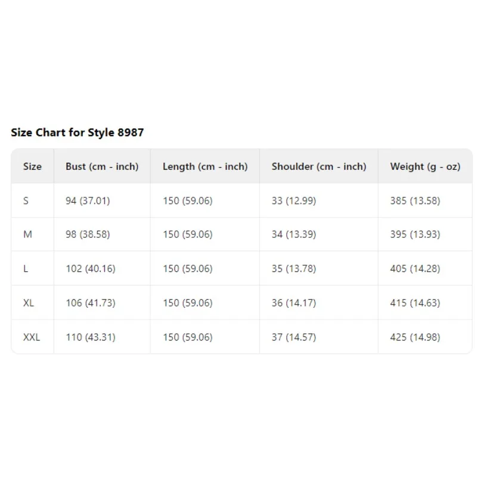Select the Weight (g - oz) column header

click(x=425, y=167)
